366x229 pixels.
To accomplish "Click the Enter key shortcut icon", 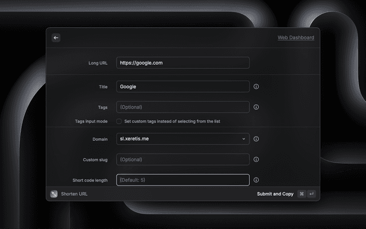I will [x=312, y=194].
